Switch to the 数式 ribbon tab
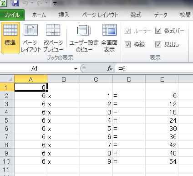 pos(136,15)
